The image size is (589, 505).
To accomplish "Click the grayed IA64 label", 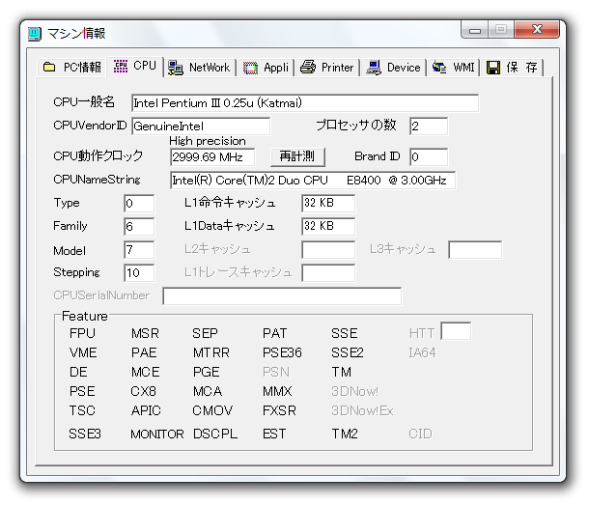I will (422, 352).
